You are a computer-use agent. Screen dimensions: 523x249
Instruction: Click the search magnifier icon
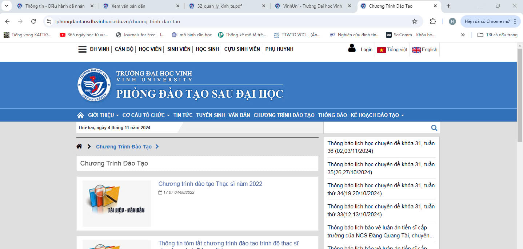(434, 127)
